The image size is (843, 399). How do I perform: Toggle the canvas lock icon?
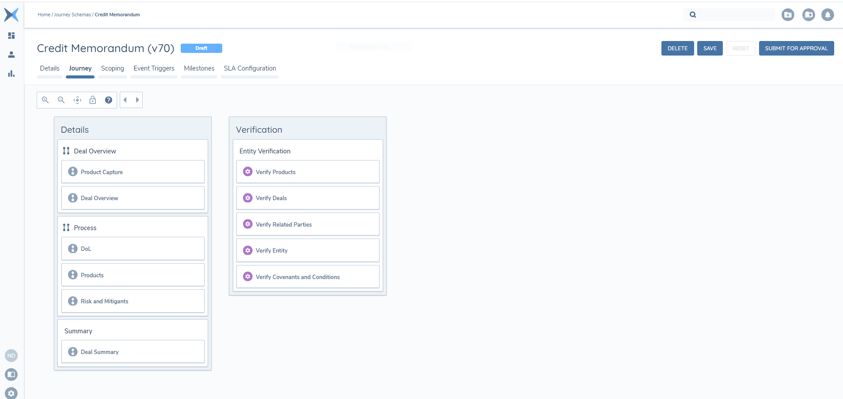[x=93, y=100]
